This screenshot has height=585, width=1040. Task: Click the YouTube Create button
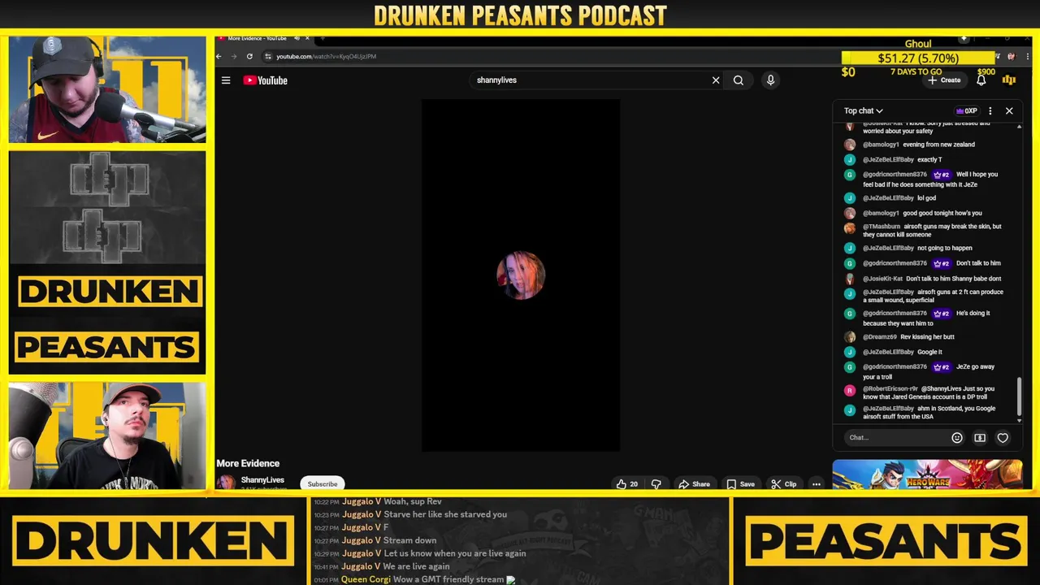945,80
